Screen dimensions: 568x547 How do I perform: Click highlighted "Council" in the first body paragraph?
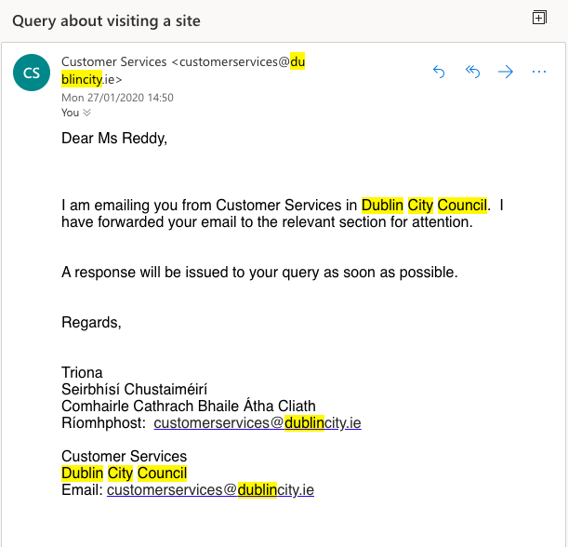[463, 206]
